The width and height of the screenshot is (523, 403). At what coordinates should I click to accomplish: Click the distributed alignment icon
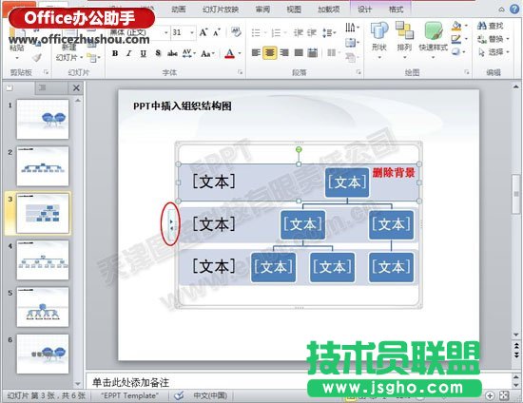point(312,52)
